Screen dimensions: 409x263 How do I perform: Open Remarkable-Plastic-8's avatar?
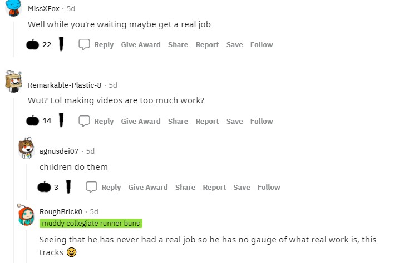pyautogui.click(x=13, y=82)
